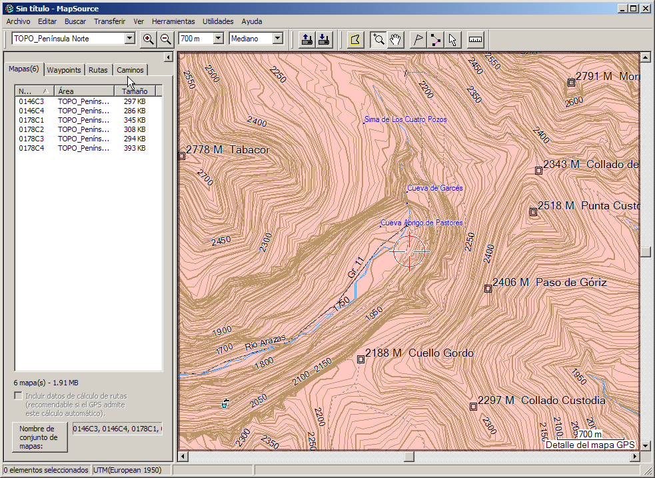Open the 700 m map scale dropdown
Screen dimensions: 655x478
pos(218,39)
